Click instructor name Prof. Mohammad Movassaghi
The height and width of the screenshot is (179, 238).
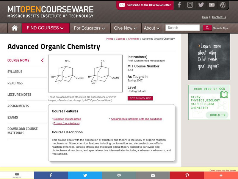146,61
